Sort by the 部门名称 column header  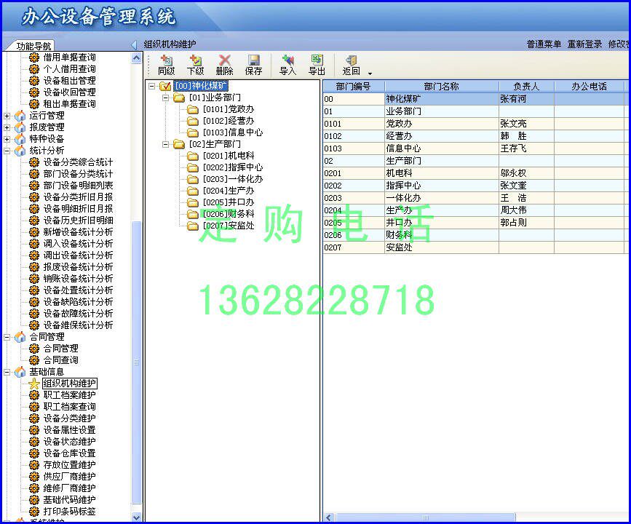(x=442, y=87)
